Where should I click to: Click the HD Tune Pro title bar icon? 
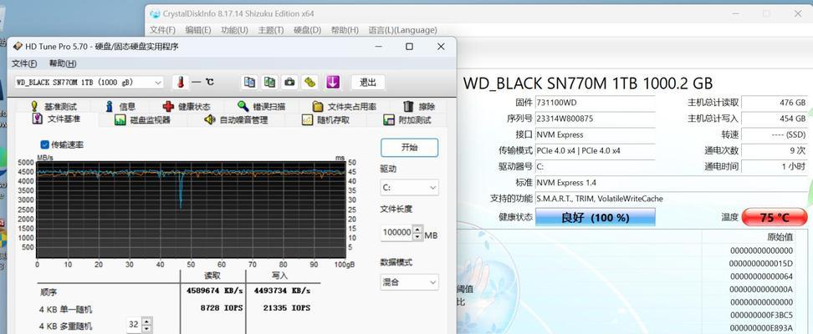18,47
